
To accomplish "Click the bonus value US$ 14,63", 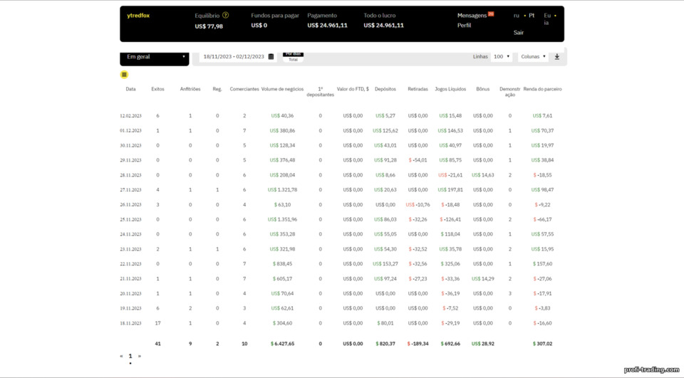I will (x=483, y=175).
